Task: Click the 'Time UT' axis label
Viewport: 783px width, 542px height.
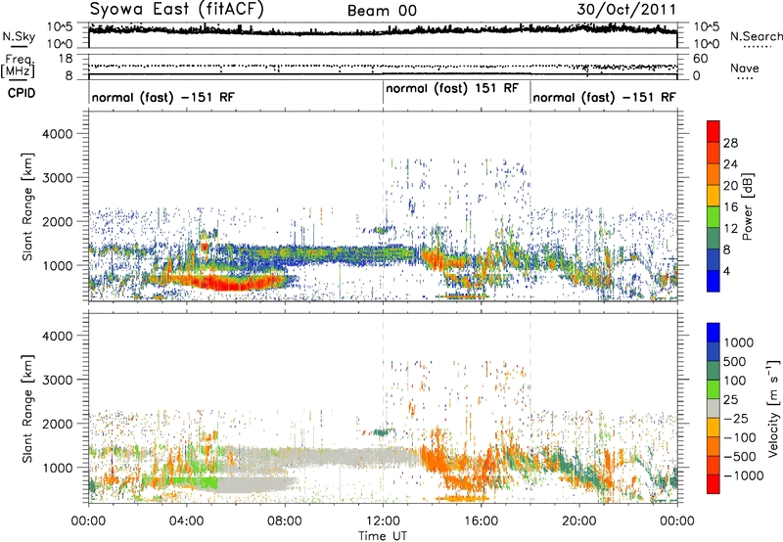Action: [x=383, y=536]
